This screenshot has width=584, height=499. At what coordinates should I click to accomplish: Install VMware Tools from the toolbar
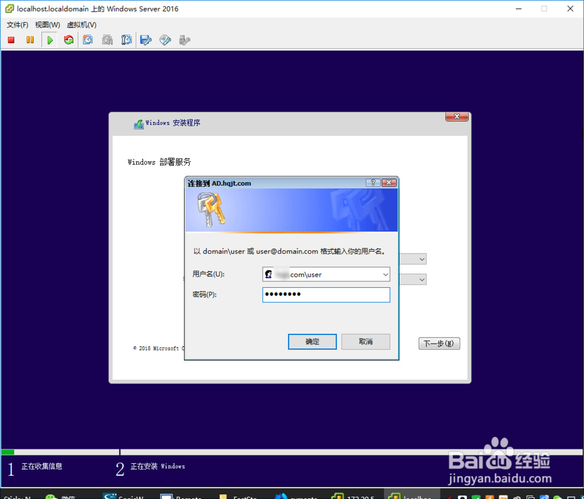coord(165,40)
